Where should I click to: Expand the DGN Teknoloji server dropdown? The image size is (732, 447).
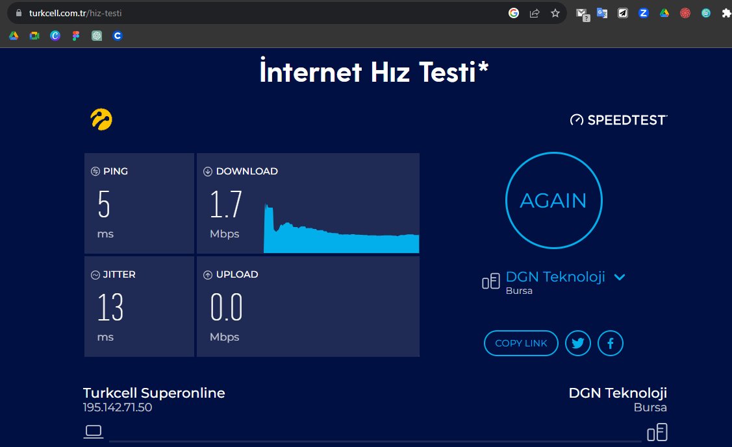click(620, 277)
